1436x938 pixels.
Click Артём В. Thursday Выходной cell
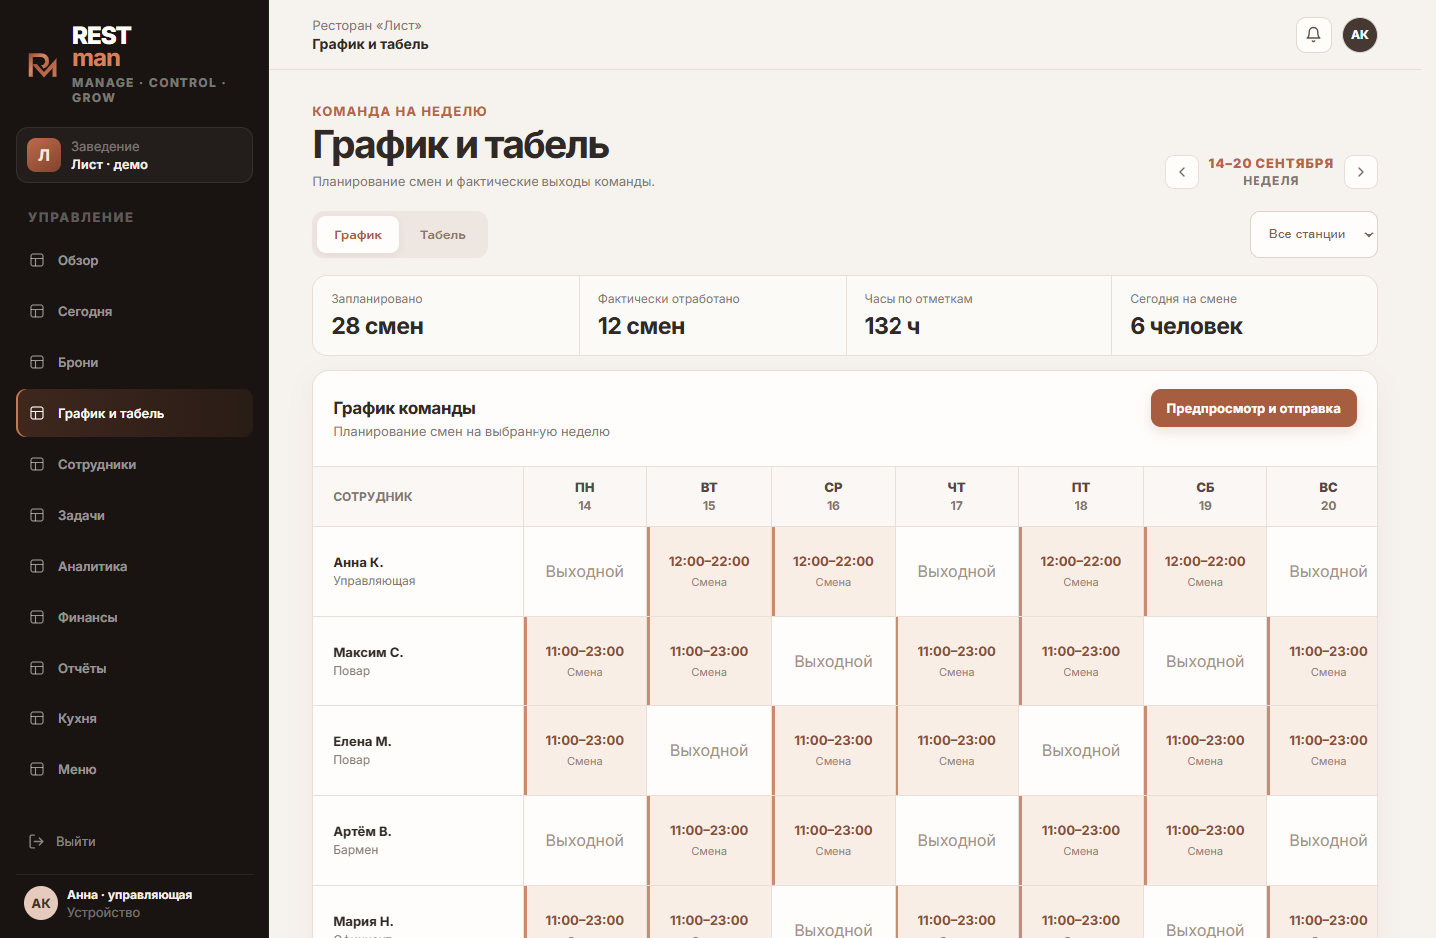pos(957,840)
